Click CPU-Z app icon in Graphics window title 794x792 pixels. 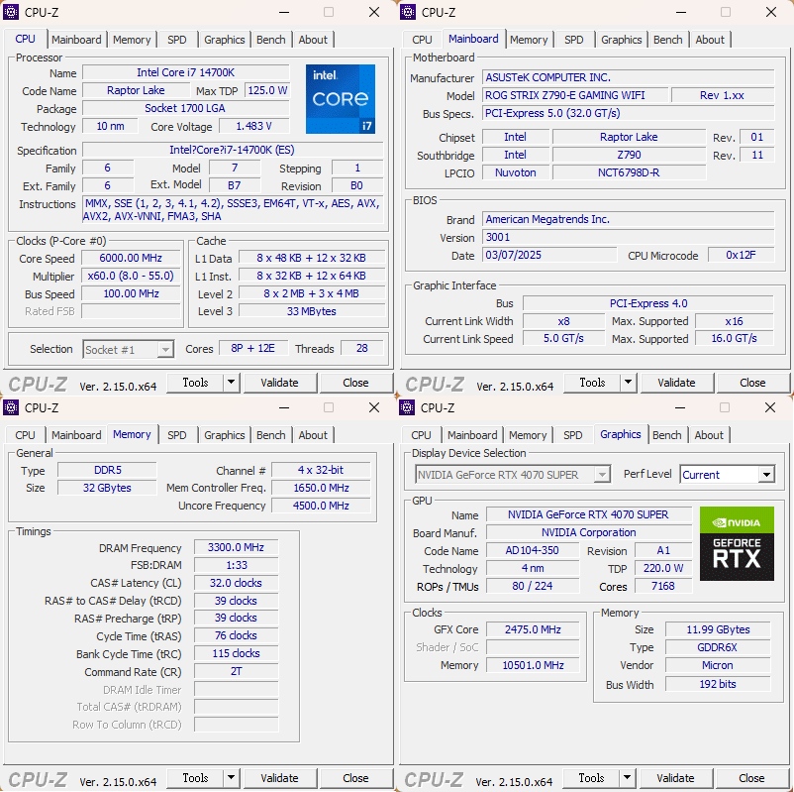407,407
